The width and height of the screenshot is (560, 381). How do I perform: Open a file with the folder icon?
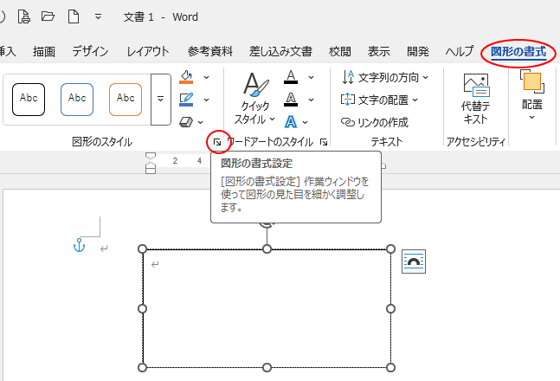point(48,16)
